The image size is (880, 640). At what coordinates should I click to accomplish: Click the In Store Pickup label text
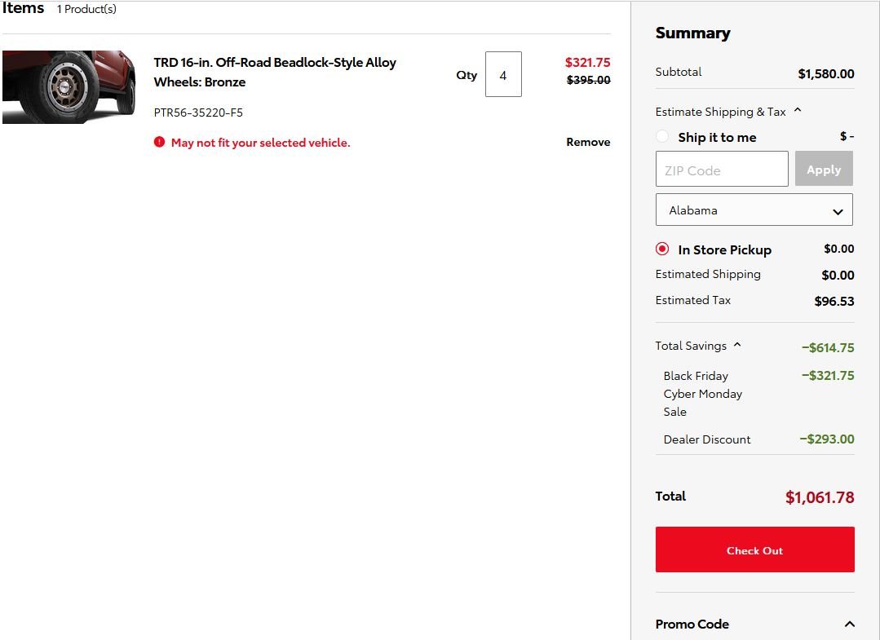click(x=724, y=249)
